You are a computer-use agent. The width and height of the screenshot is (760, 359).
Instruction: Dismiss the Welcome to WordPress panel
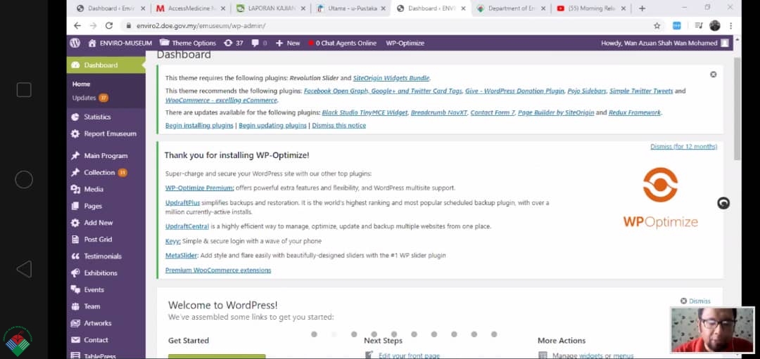[695, 301]
